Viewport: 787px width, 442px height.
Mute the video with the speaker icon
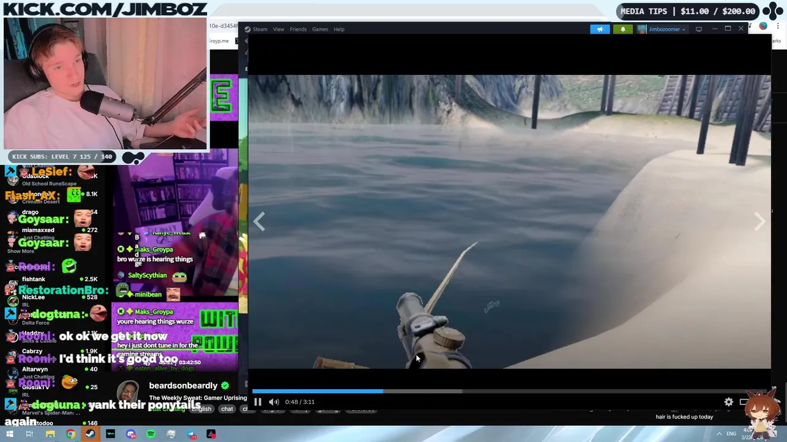point(274,402)
